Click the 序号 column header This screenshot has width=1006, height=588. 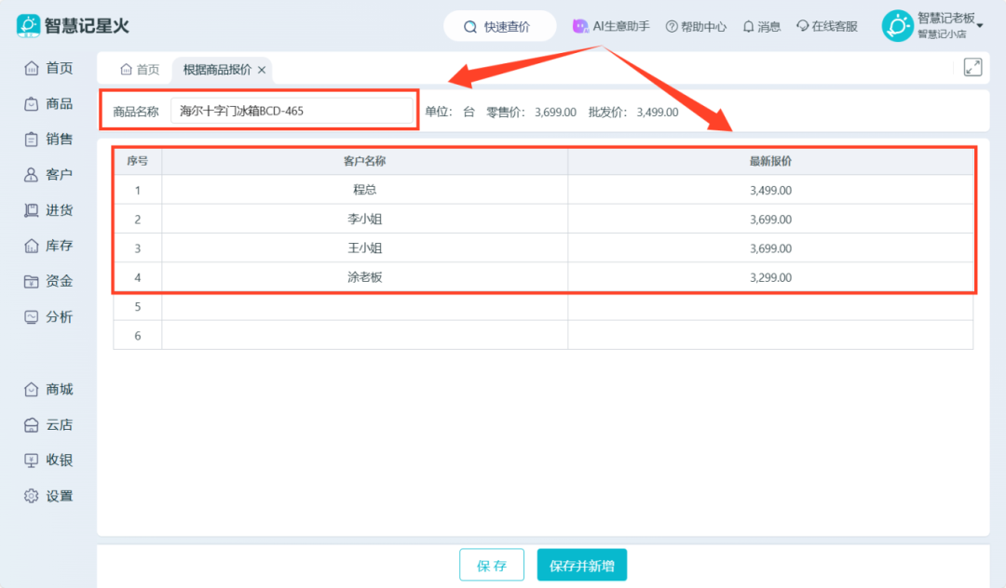137,161
